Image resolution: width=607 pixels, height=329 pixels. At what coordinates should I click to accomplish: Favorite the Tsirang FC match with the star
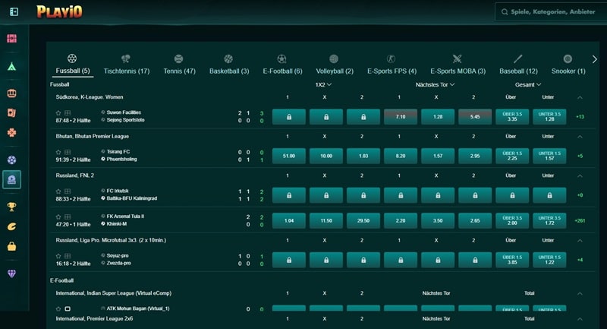tap(58, 152)
